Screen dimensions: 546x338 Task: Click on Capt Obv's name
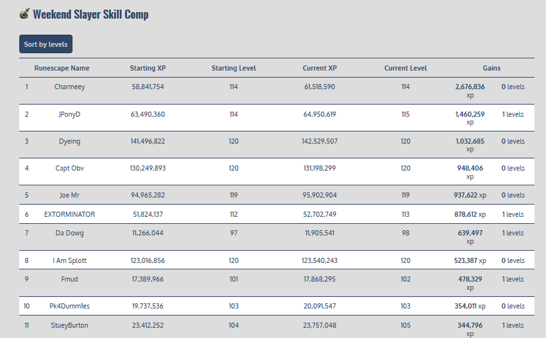pyautogui.click(x=69, y=168)
